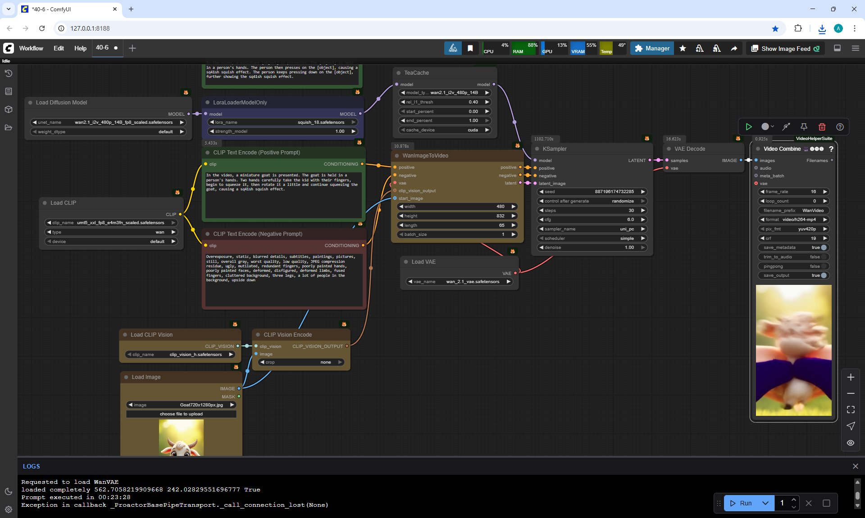Open the node library cube icon
The width and height of the screenshot is (865, 518).
tap(9, 109)
